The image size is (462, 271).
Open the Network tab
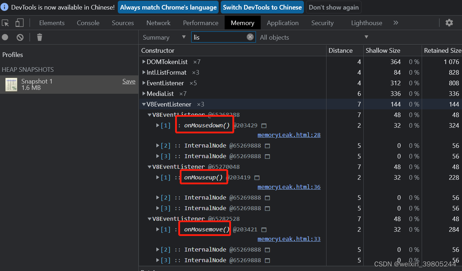pyautogui.click(x=158, y=23)
